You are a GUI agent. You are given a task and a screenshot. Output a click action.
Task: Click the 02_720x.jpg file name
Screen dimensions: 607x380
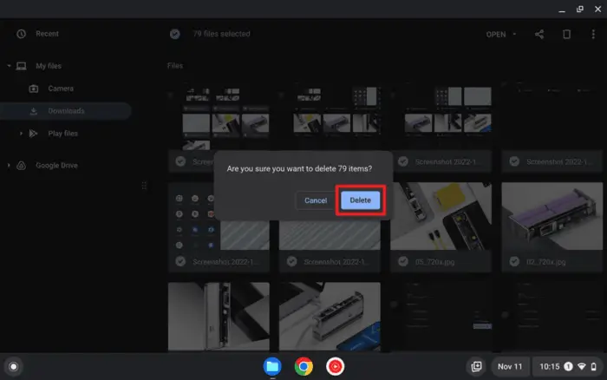545,262
